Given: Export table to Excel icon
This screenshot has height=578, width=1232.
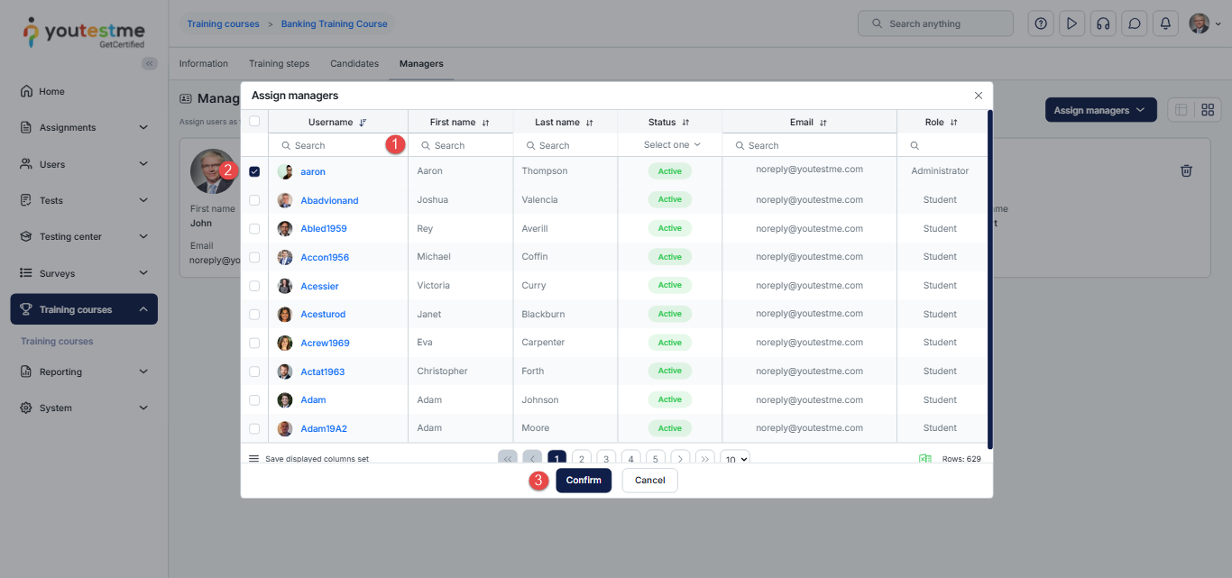Looking at the screenshot, I should (x=924, y=459).
